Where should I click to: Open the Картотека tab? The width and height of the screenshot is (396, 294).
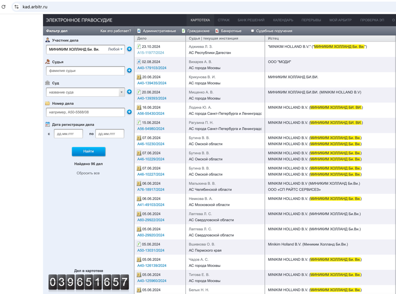(200, 20)
